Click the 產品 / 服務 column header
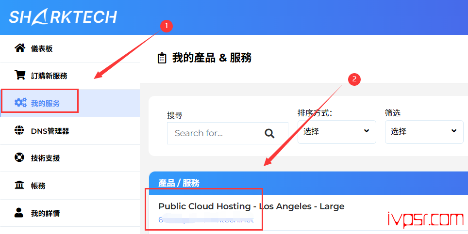 pos(179,183)
